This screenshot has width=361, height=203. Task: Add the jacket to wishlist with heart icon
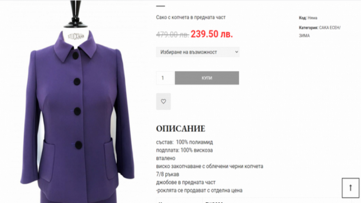point(163,101)
